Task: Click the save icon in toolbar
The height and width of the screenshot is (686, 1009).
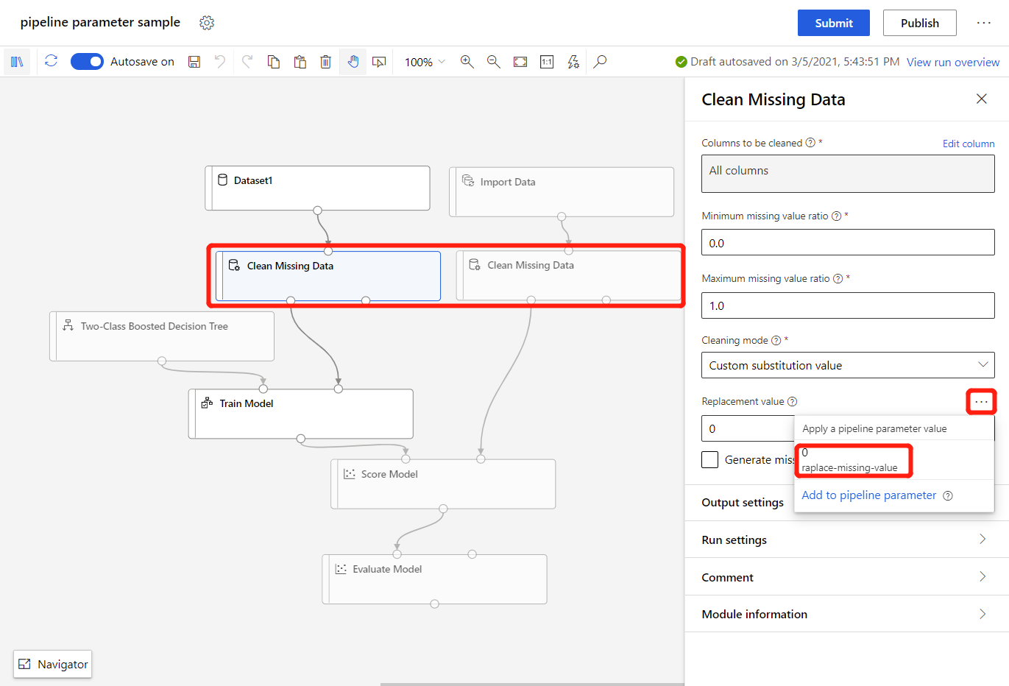Action: coord(194,62)
